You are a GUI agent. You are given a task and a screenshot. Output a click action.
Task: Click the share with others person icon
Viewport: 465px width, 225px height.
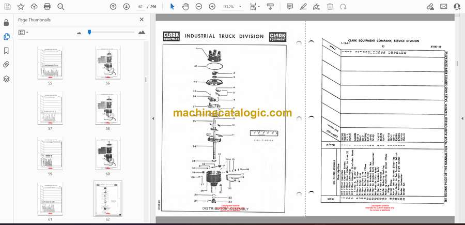click(x=457, y=7)
